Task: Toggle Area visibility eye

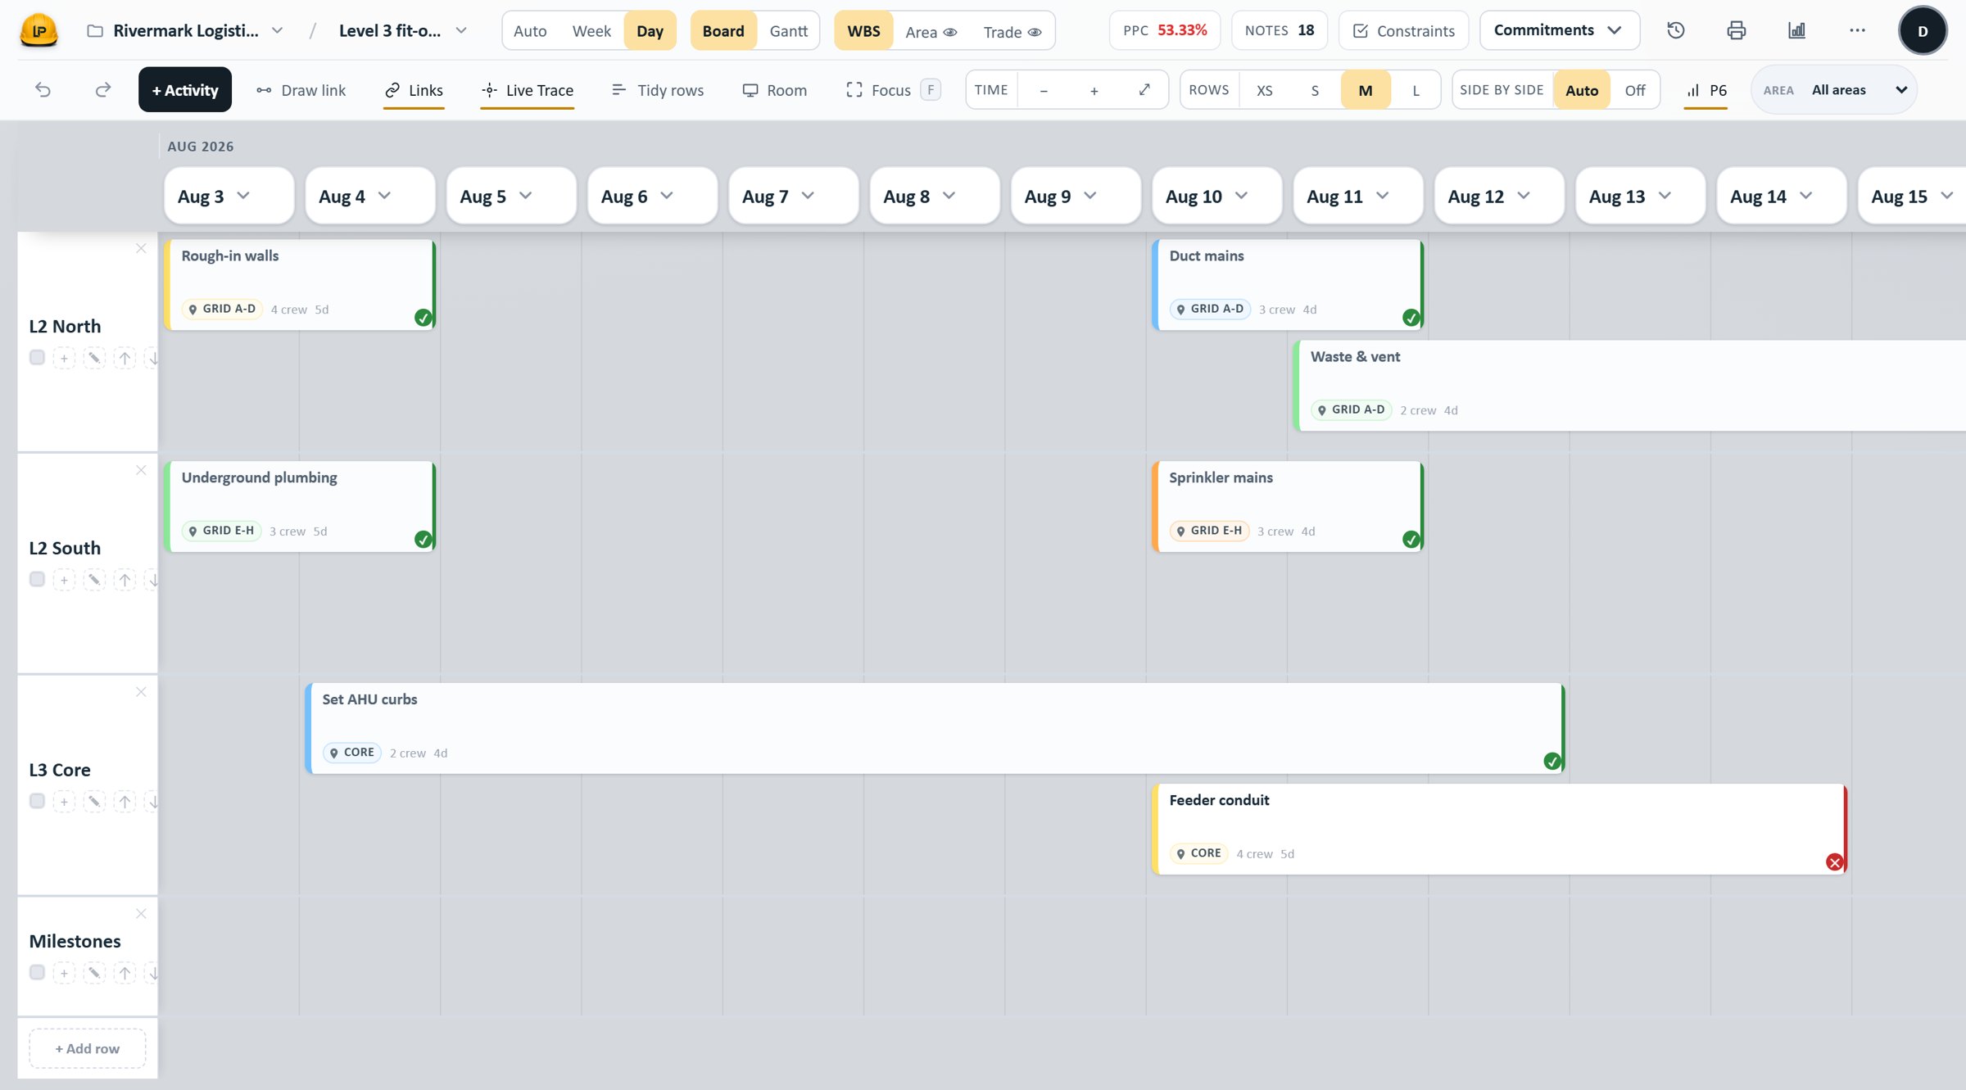Action: [x=950, y=32]
